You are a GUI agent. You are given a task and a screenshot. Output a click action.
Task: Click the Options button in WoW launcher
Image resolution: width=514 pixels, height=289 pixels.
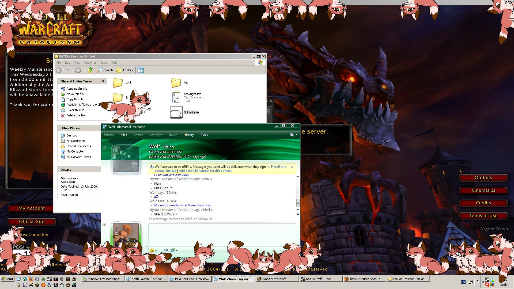483,178
